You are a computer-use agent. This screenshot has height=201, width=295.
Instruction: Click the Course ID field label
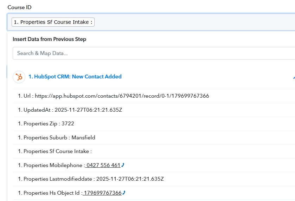pos(19,7)
